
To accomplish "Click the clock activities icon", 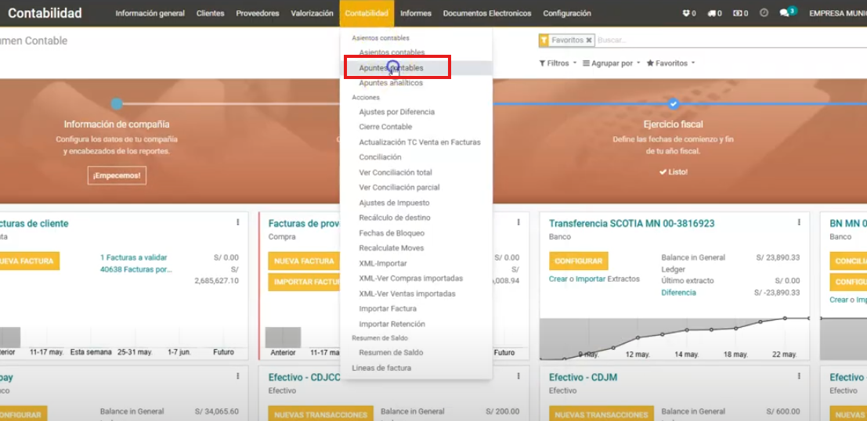I will (x=764, y=13).
